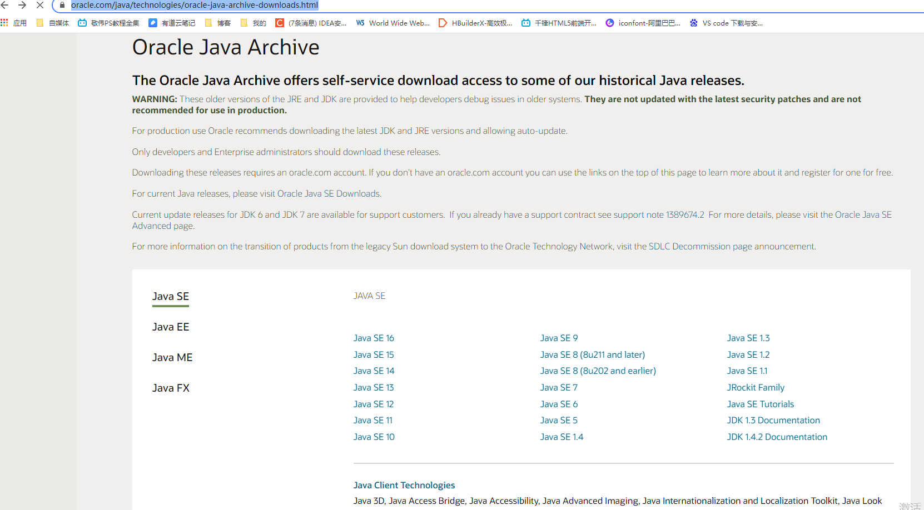Select the Java FX tab
This screenshot has width=924, height=510.
pyautogui.click(x=171, y=388)
